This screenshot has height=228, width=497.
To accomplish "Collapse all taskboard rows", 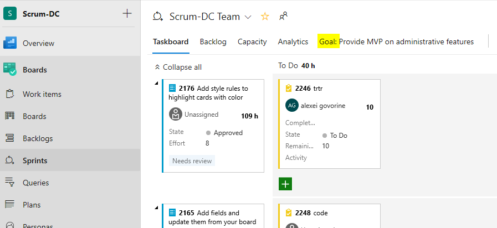I will pos(178,67).
